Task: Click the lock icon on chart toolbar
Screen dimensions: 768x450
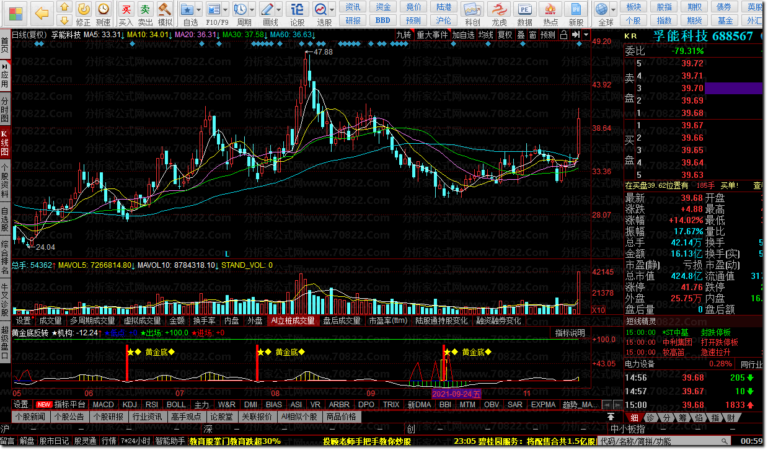Action: [565, 35]
